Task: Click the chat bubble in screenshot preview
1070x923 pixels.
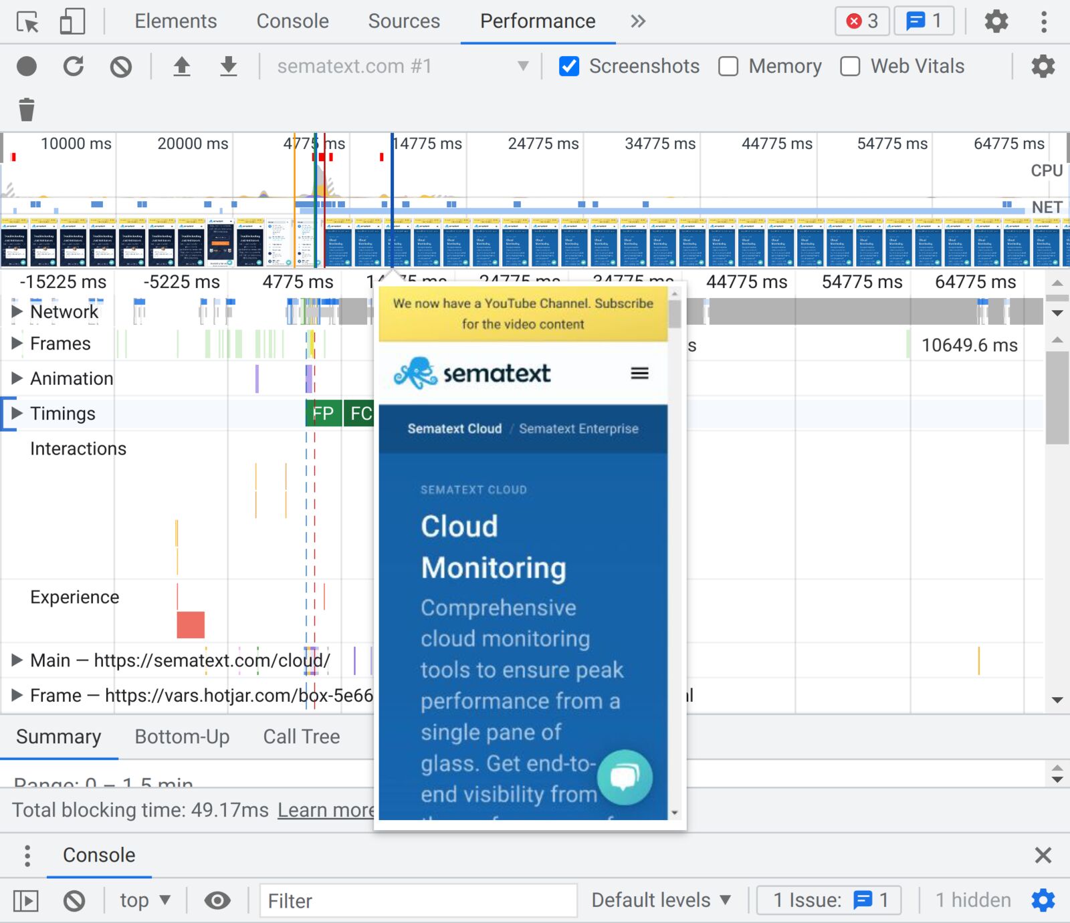Action: [x=625, y=777]
